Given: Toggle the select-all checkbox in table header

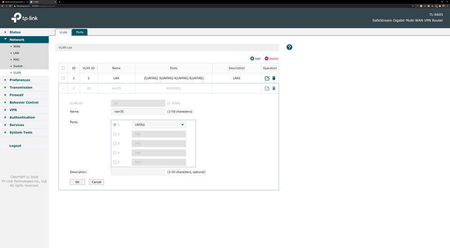Looking at the screenshot, I should pos(63,68).
